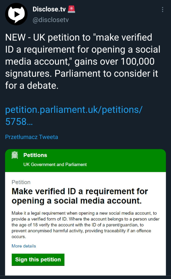The image size is (171, 279).
Task: Open the Disclose.tv profile avatar
Action: tap(16, 14)
